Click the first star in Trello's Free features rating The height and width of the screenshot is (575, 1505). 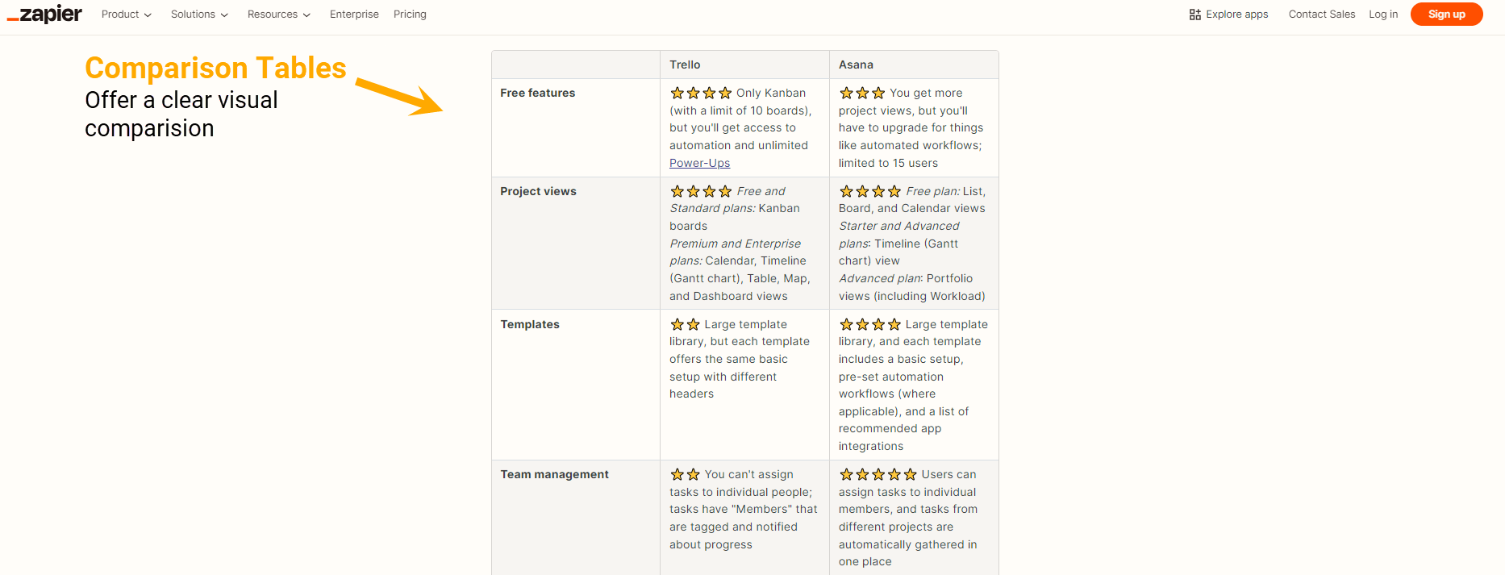coord(677,93)
